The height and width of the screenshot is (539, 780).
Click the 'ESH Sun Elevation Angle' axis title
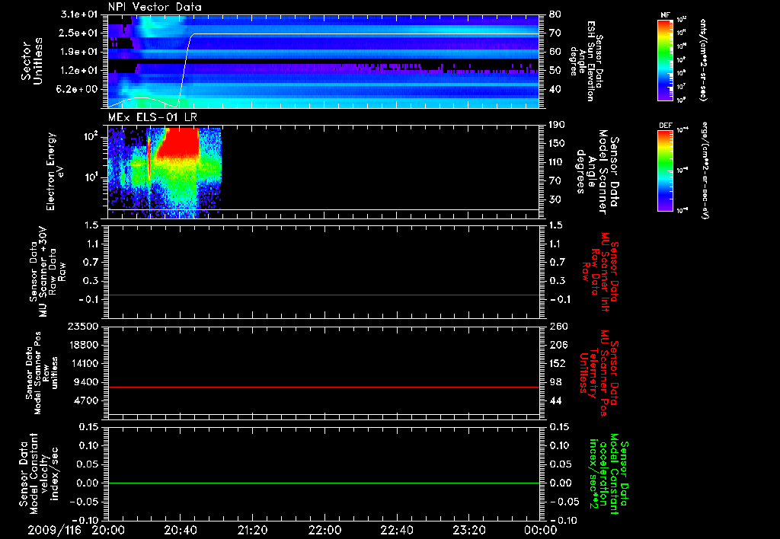tap(586, 61)
